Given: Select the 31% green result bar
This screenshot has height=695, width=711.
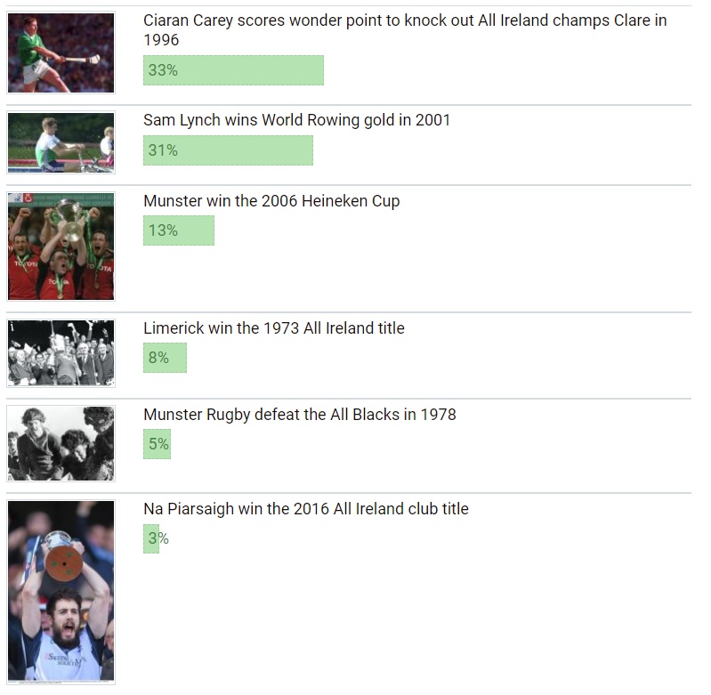Looking at the screenshot, I should (228, 150).
